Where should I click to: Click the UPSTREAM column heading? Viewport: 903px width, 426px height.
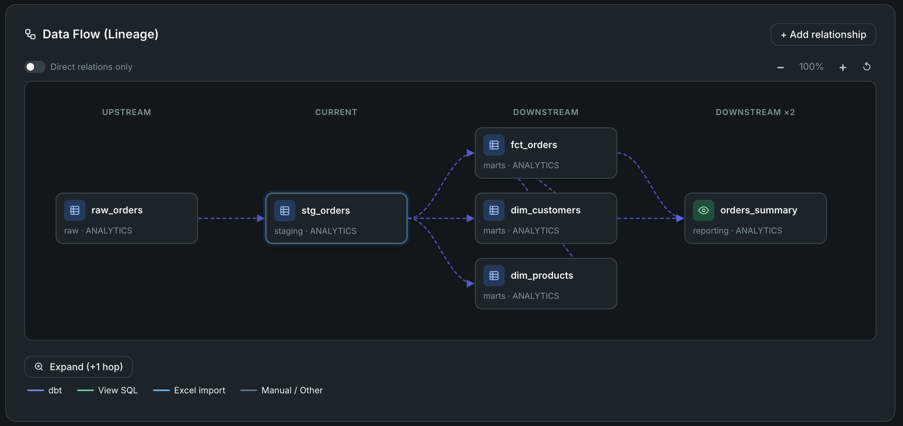pyautogui.click(x=127, y=112)
